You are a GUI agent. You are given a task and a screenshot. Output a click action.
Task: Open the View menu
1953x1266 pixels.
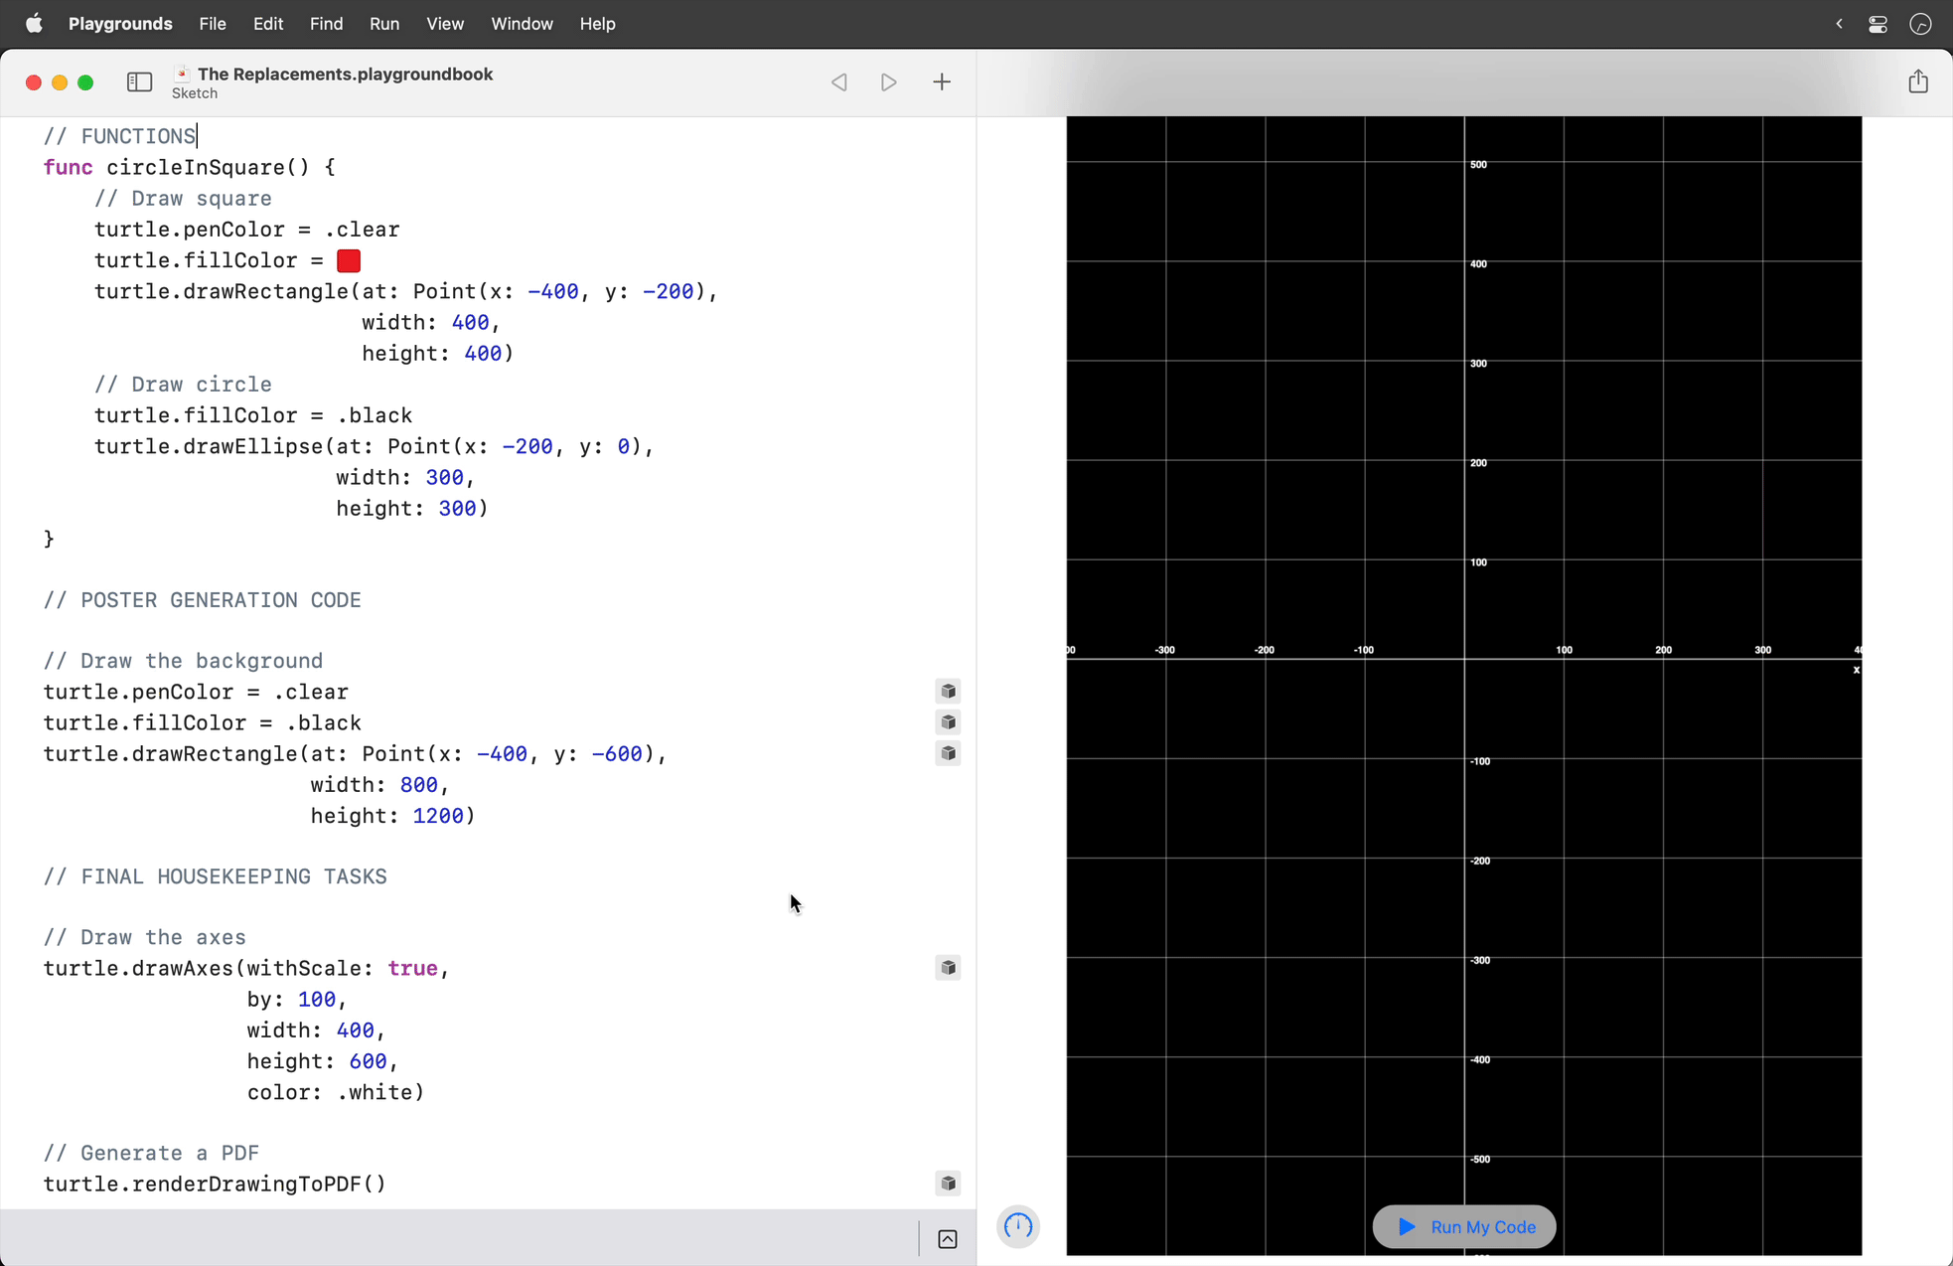[x=444, y=24]
